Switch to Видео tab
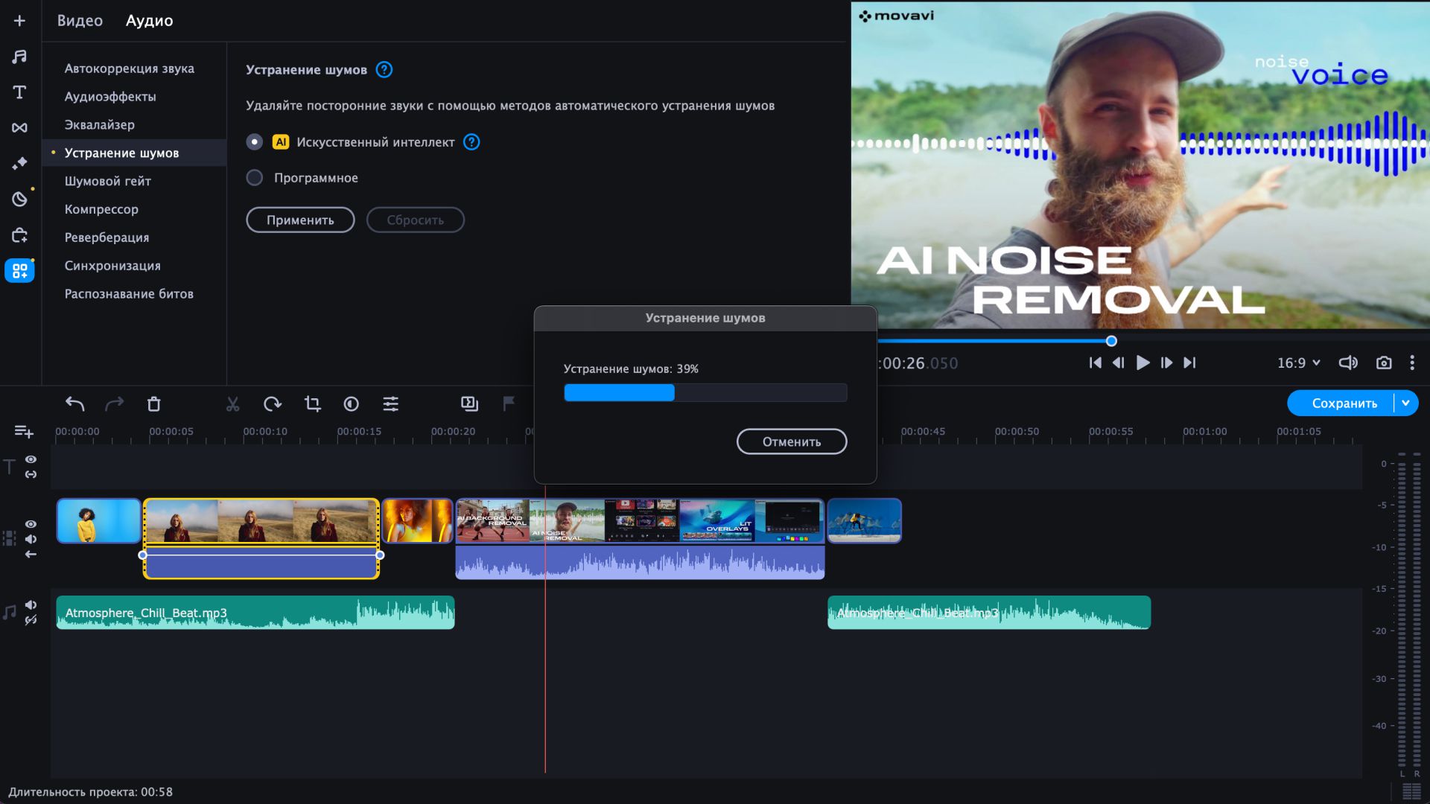 coord(80,19)
